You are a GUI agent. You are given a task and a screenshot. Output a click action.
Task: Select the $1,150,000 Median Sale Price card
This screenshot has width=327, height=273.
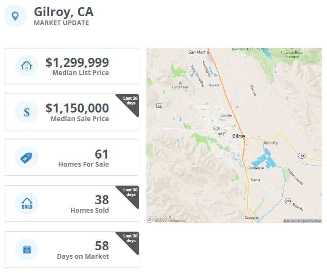point(71,112)
